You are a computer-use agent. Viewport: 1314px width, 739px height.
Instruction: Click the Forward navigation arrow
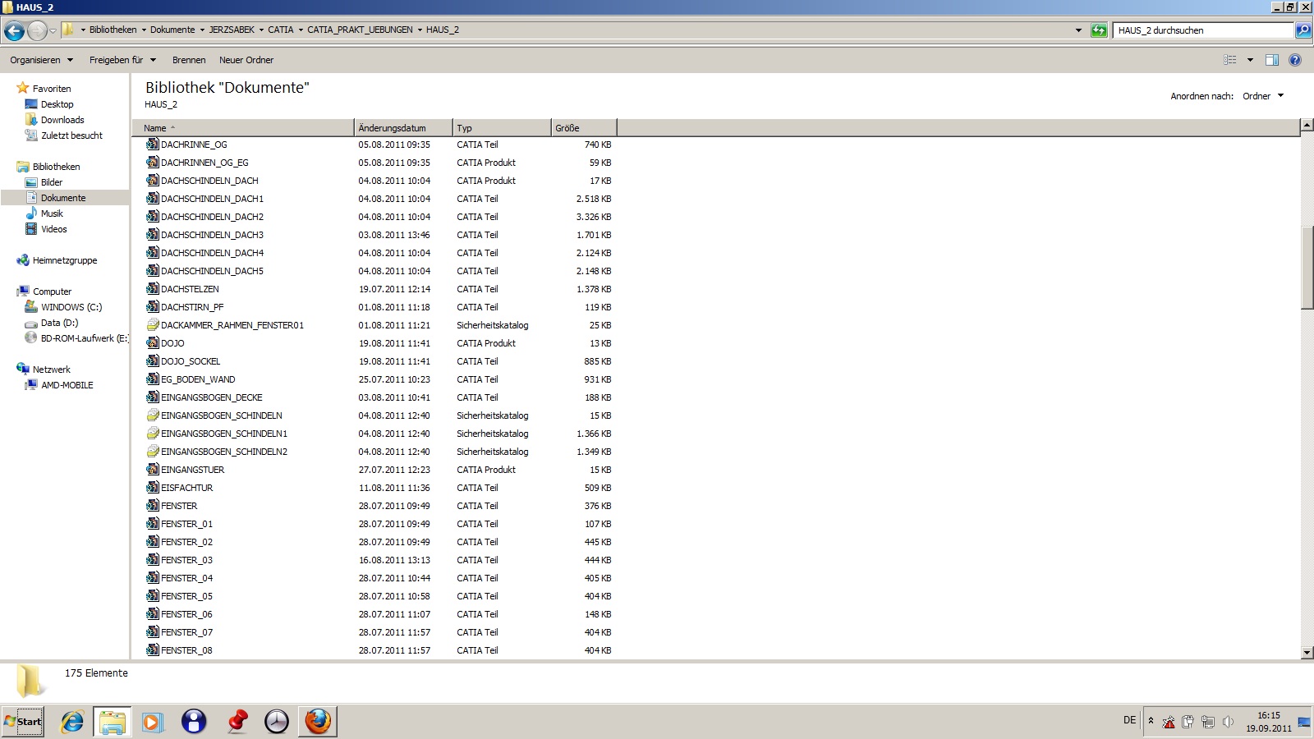[x=37, y=31]
